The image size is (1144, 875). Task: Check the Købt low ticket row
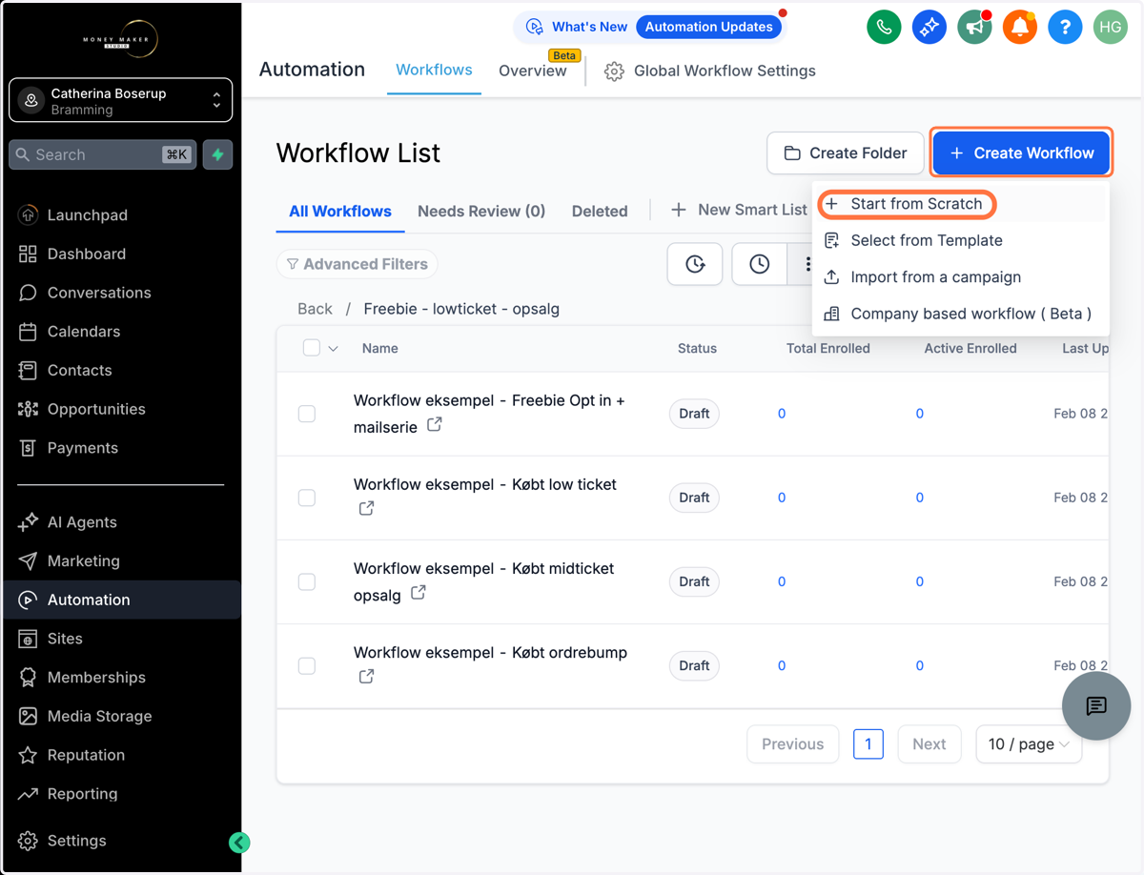307,498
